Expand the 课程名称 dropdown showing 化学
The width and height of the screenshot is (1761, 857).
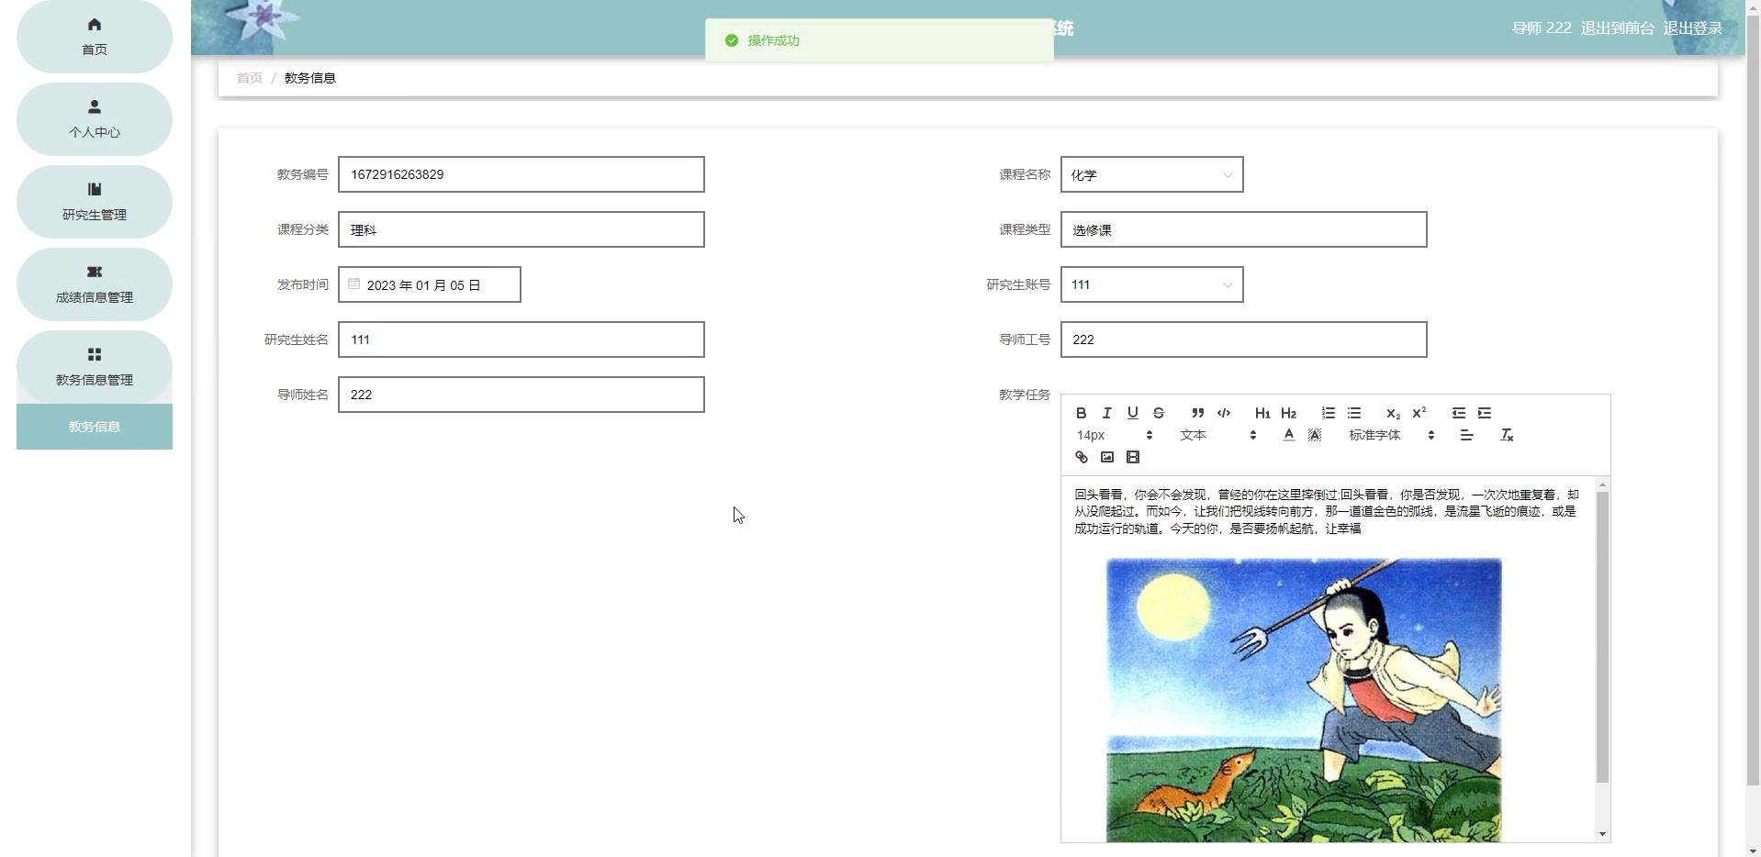tap(1152, 174)
